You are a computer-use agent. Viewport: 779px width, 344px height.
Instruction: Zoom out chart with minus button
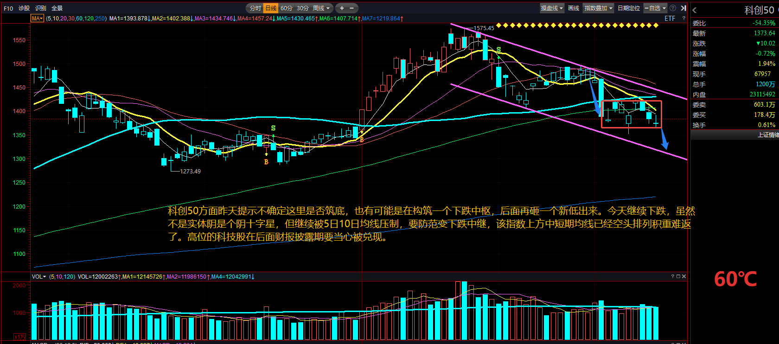352,8
